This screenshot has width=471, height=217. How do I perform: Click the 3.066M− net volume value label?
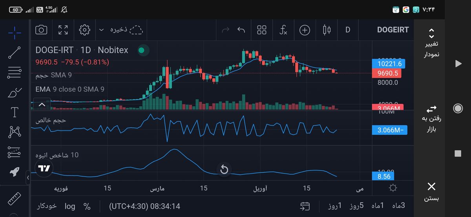click(x=390, y=130)
